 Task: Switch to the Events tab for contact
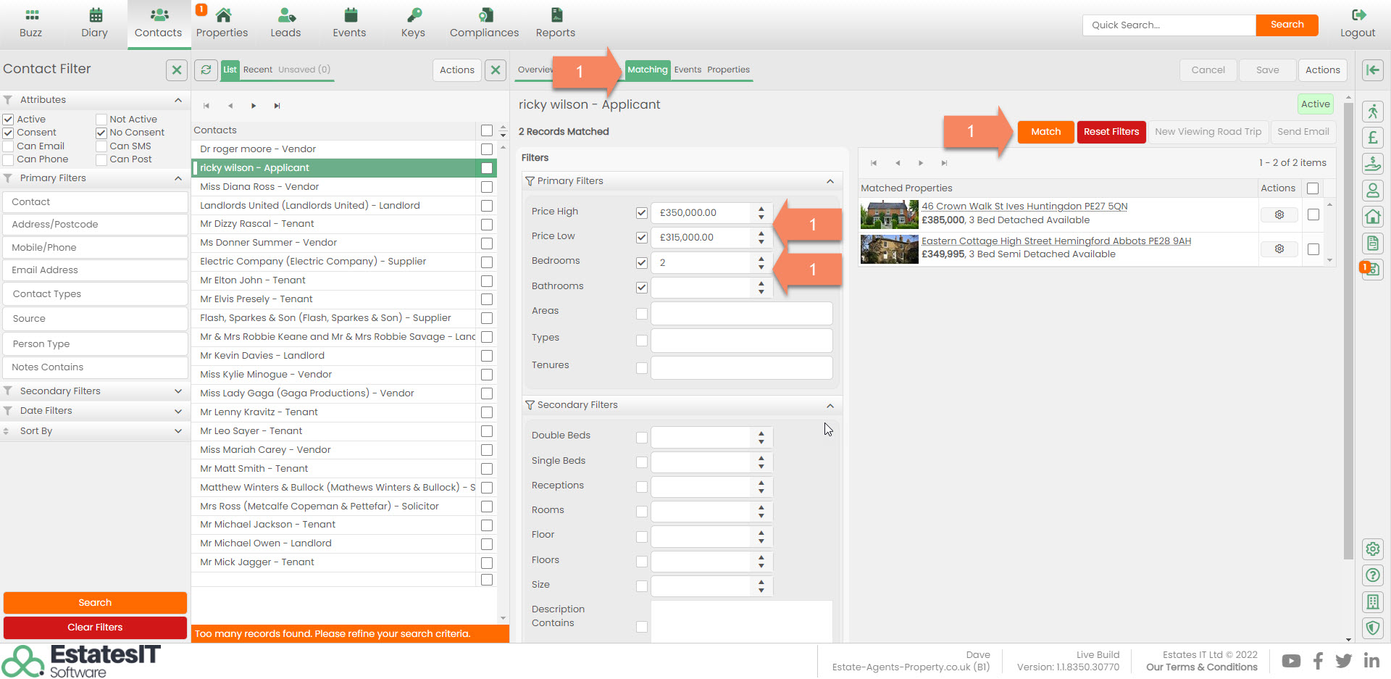687,70
